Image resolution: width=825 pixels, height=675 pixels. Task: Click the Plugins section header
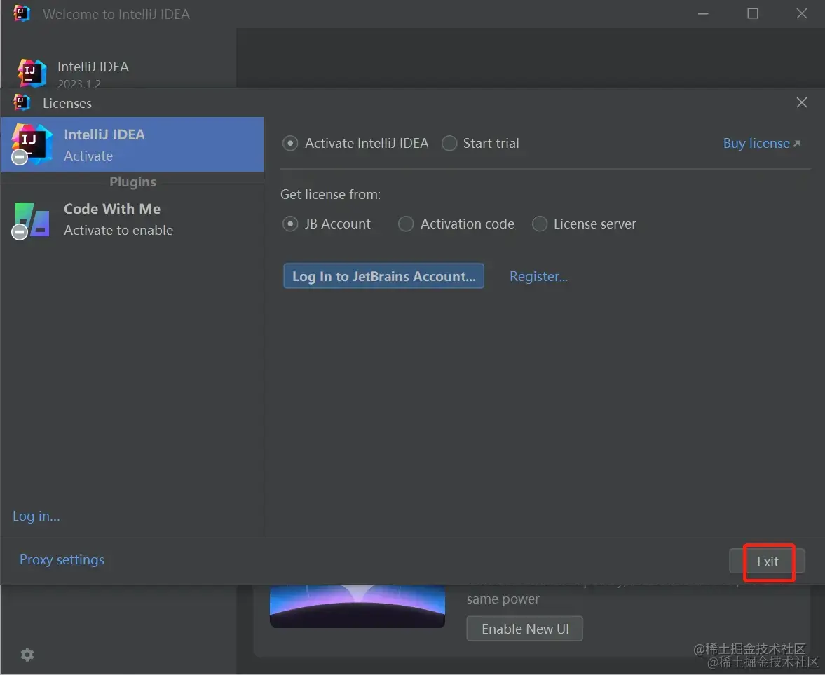click(x=132, y=182)
